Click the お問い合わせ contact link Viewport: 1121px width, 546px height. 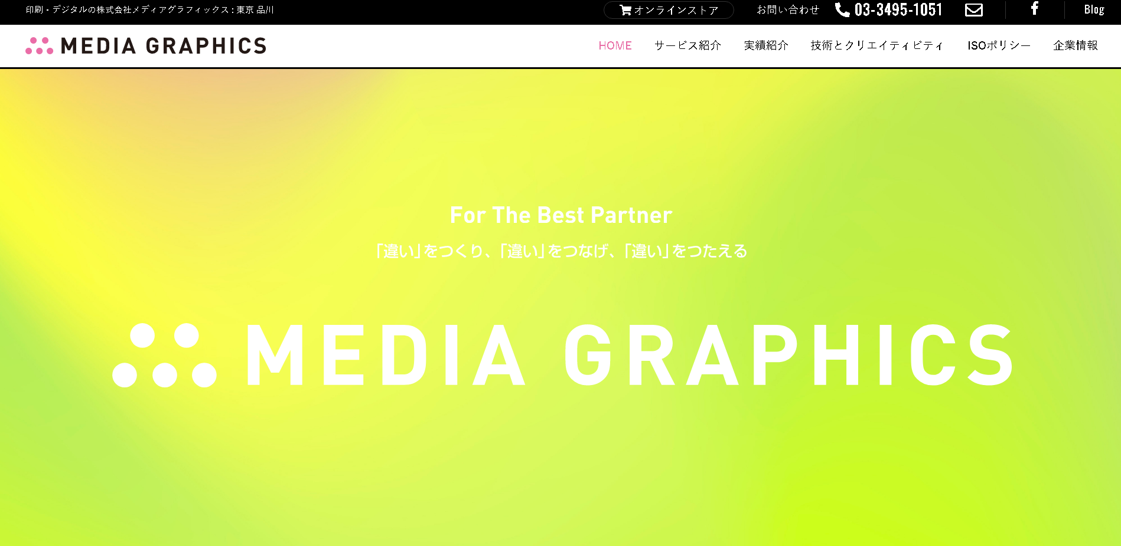[x=788, y=10]
